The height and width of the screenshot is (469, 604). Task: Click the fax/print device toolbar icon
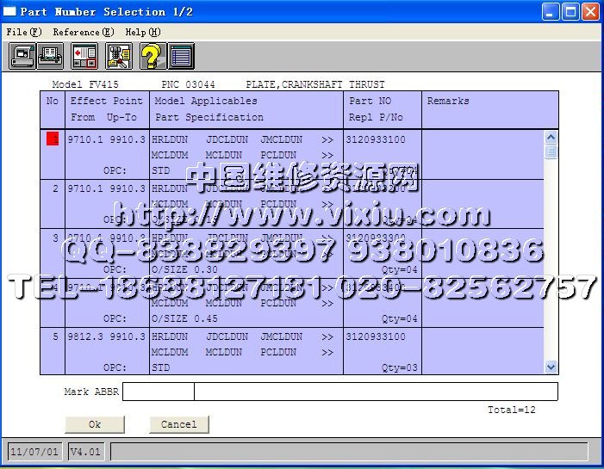tap(22, 57)
